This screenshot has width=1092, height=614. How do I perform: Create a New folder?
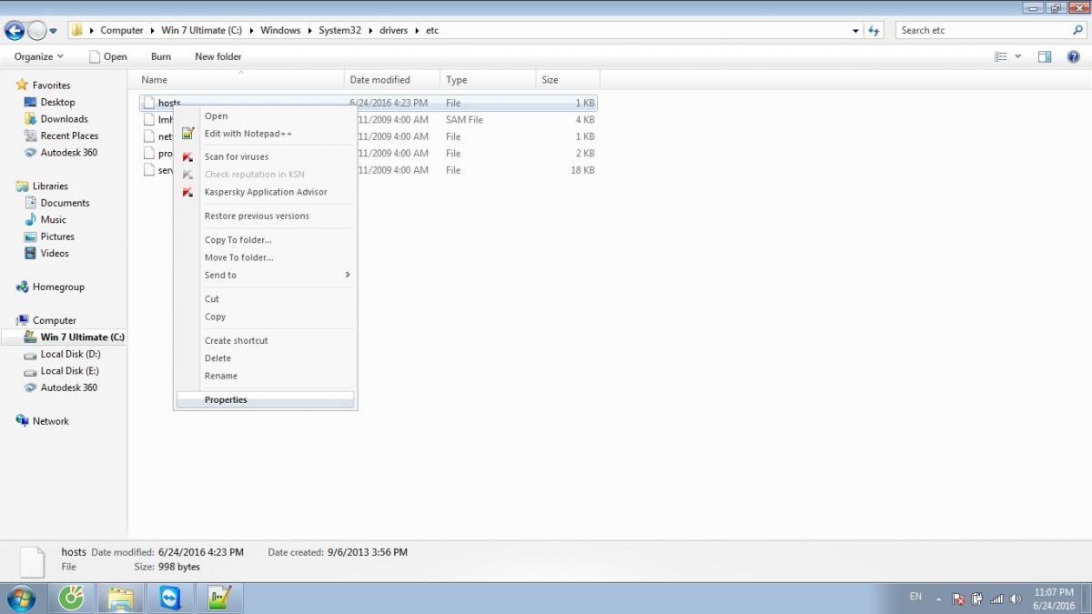pos(217,56)
